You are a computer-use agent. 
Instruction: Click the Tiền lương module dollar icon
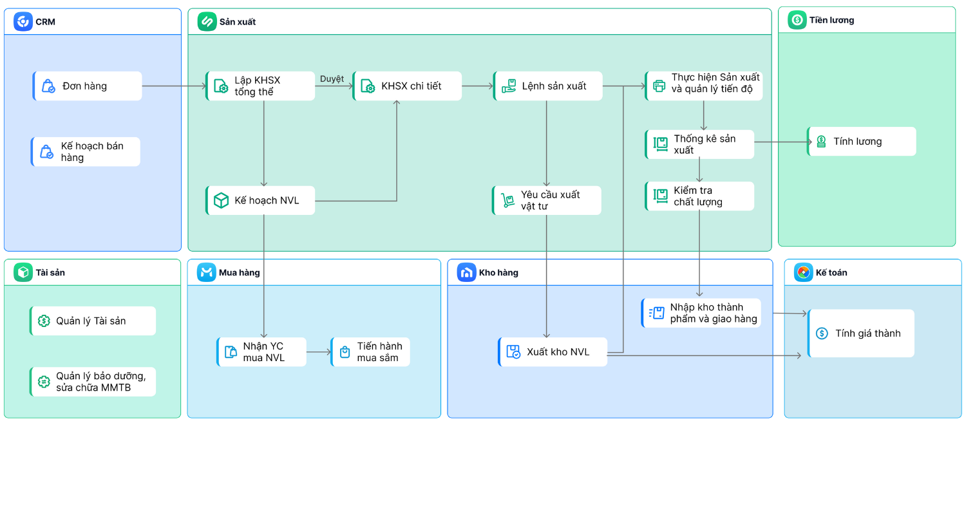(797, 20)
